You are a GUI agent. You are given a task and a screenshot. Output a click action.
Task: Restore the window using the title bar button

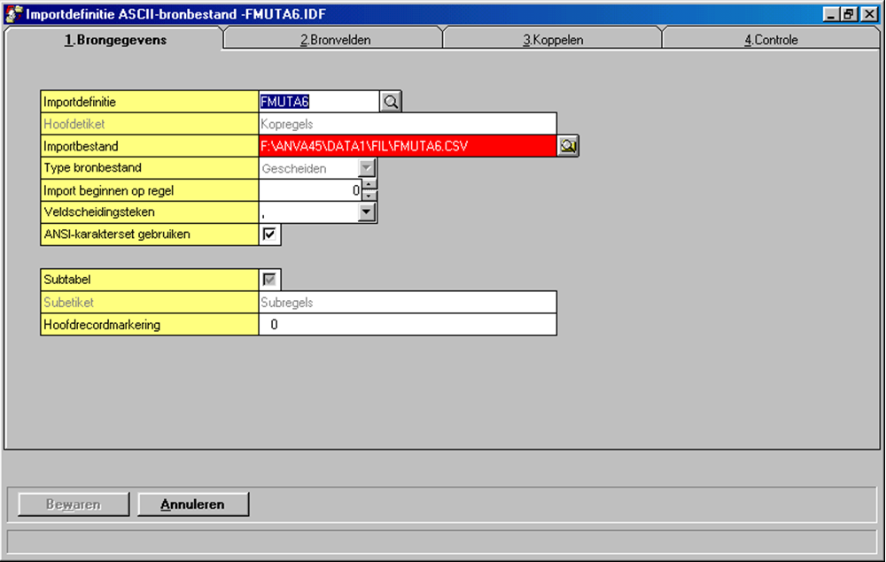(x=849, y=14)
